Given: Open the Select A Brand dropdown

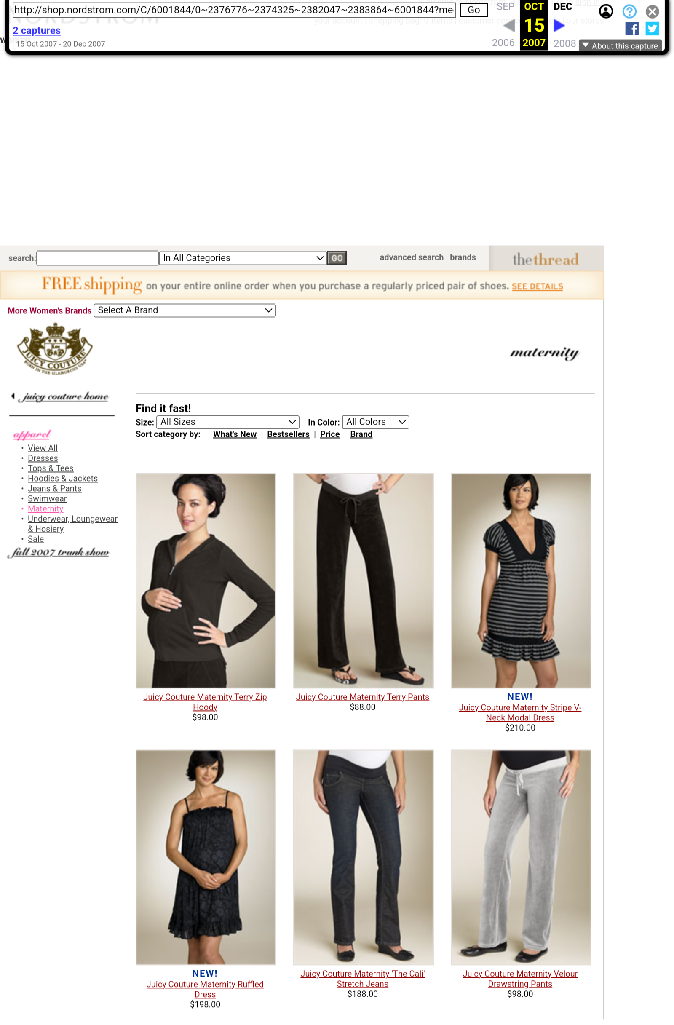Looking at the screenshot, I should coord(185,310).
